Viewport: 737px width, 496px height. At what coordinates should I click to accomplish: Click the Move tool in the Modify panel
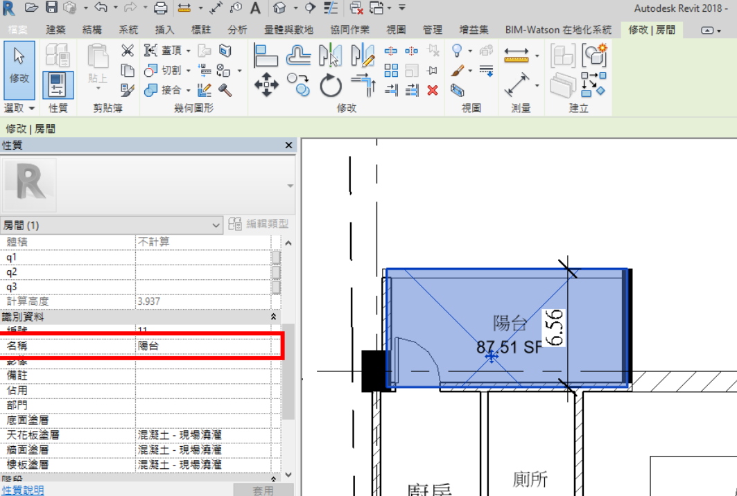[x=266, y=86]
